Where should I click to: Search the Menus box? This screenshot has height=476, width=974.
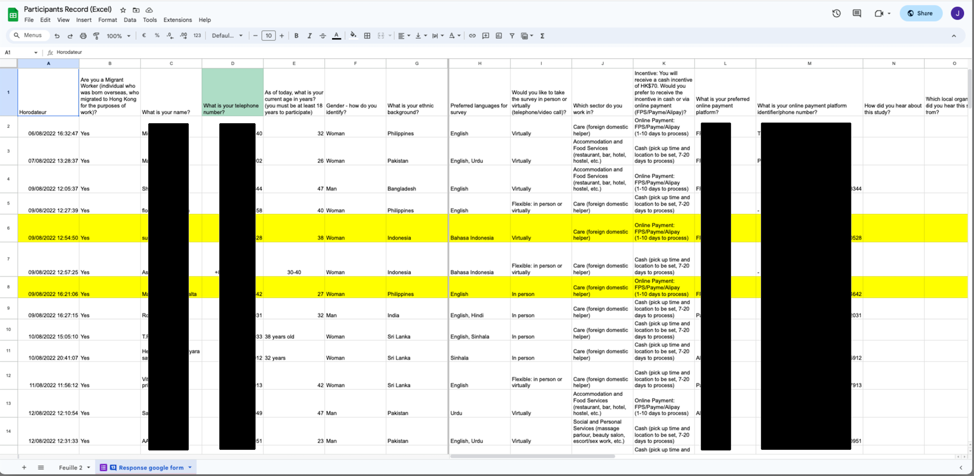(x=28, y=36)
